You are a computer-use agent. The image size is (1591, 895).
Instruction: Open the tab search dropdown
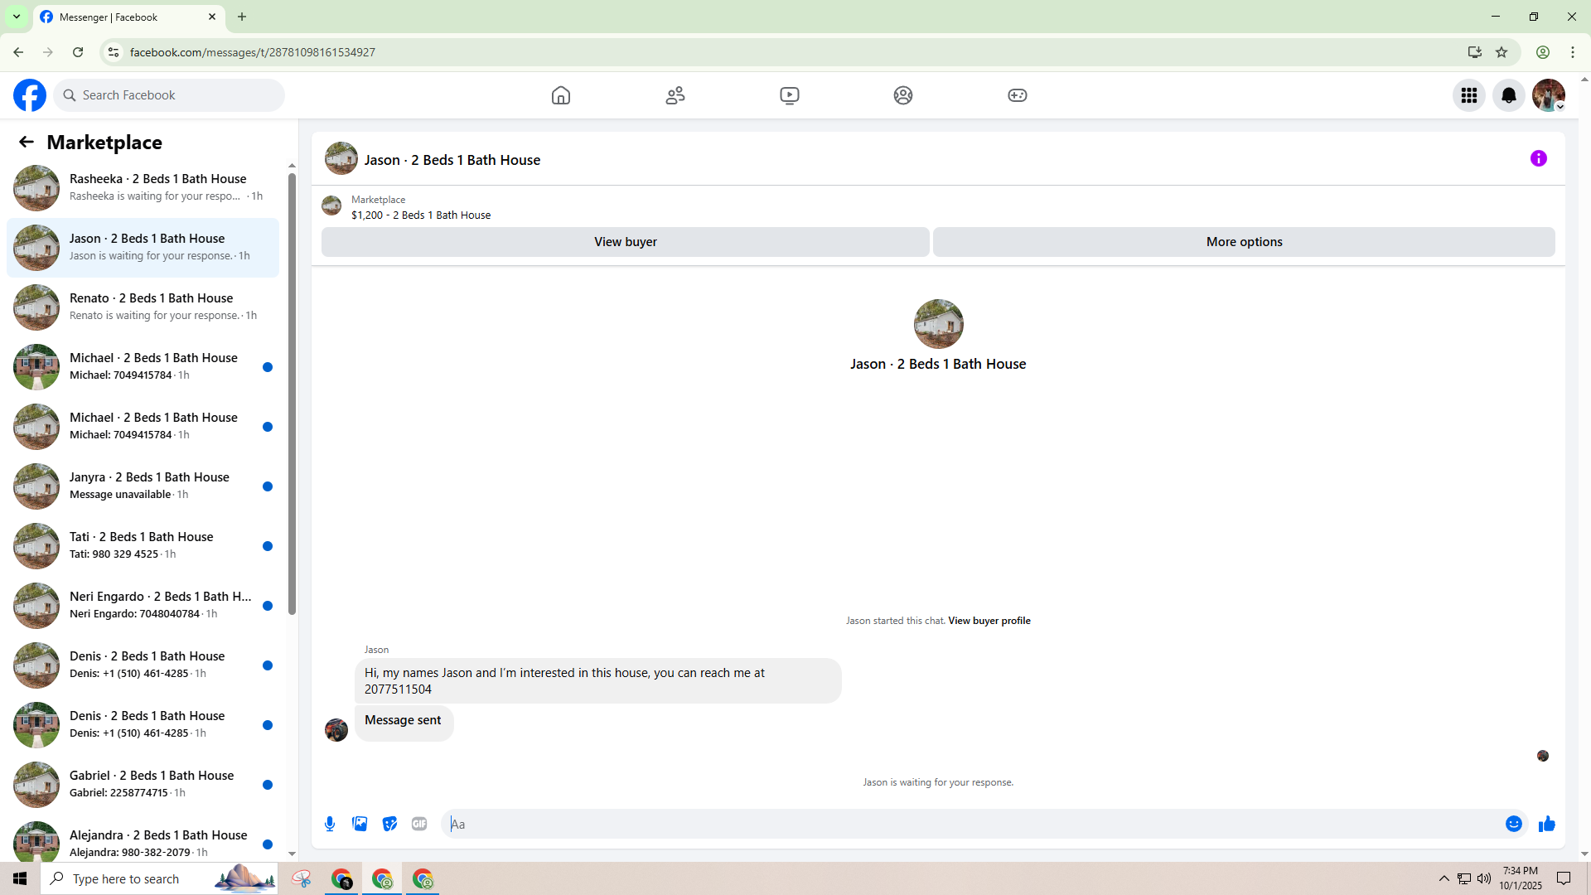tap(17, 17)
